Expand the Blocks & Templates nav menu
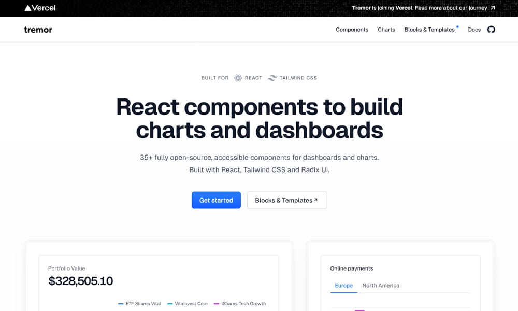Viewport: 518px width, 311px height. (430, 30)
